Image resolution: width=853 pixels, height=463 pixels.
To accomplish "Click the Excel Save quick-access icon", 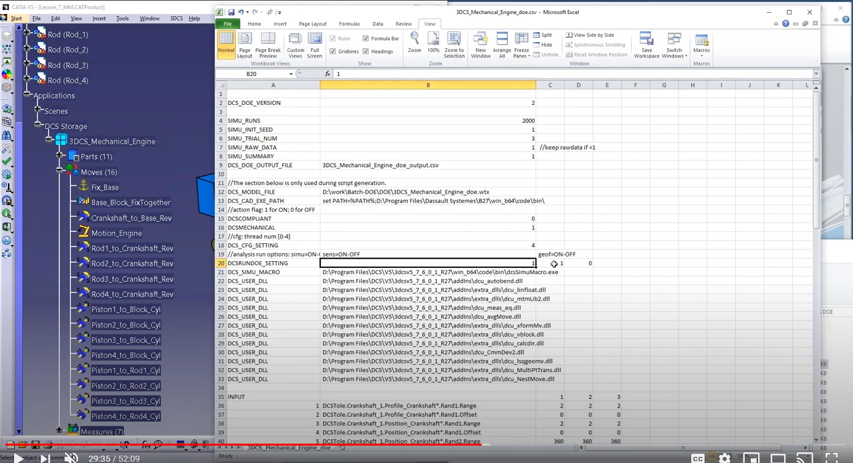I will (x=231, y=12).
